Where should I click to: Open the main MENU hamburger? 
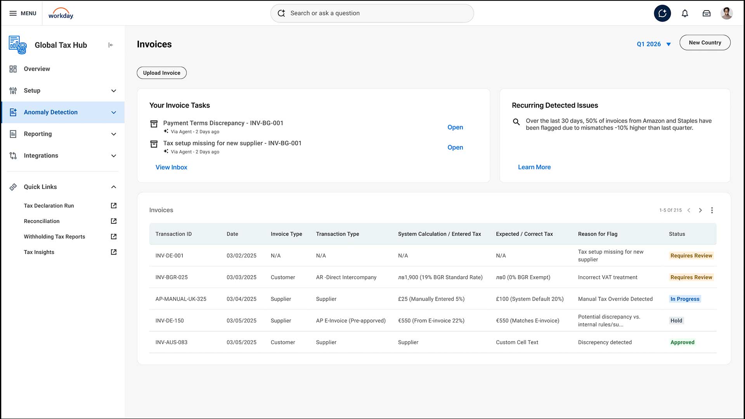pyautogui.click(x=23, y=13)
